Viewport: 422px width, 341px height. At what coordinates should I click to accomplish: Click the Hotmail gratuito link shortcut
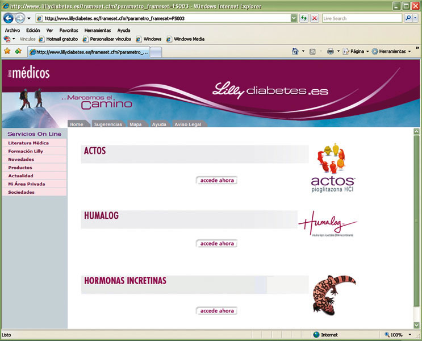tap(58, 39)
